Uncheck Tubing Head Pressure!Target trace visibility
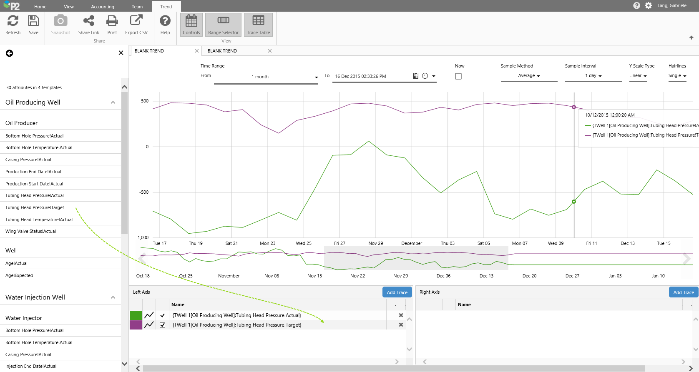699x372 pixels. [x=163, y=325]
